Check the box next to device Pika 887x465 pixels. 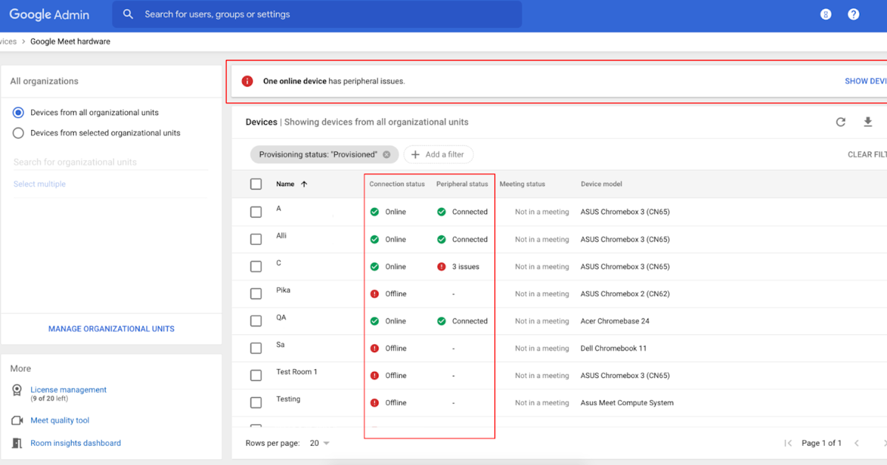click(x=256, y=294)
